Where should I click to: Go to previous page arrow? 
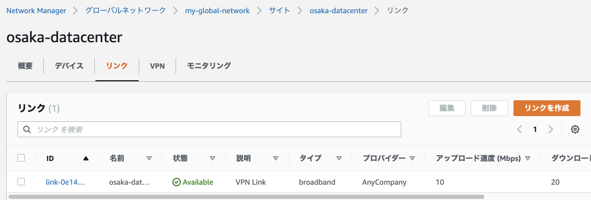click(x=519, y=129)
